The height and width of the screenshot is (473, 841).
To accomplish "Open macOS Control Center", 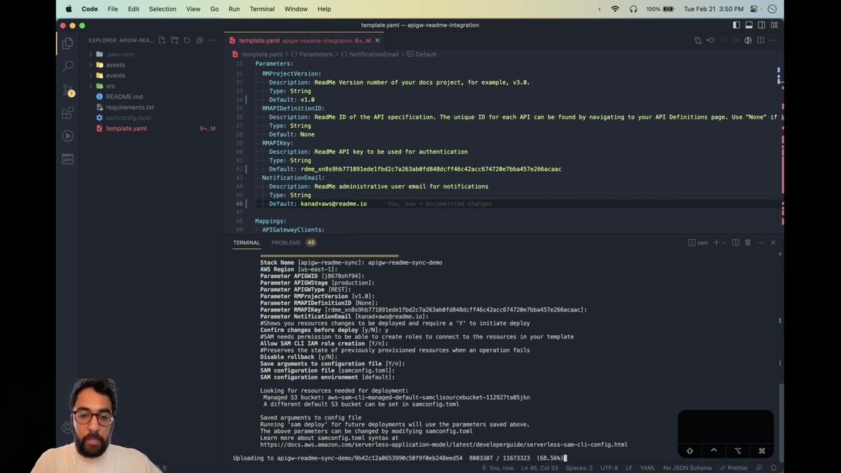I will click(x=754, y=9).
